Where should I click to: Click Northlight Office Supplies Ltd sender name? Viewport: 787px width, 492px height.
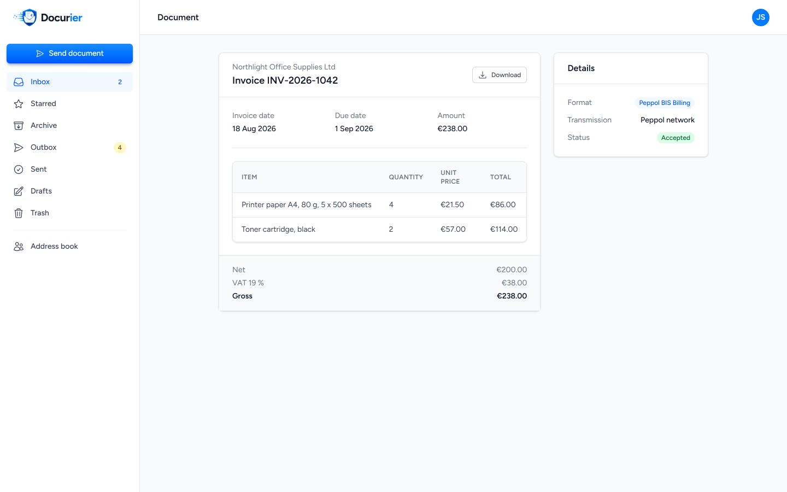(x=284, y=67)
